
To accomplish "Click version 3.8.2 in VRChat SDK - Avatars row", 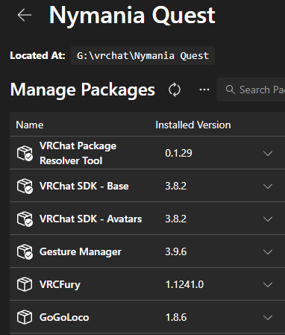I will (x=176, y=219).
